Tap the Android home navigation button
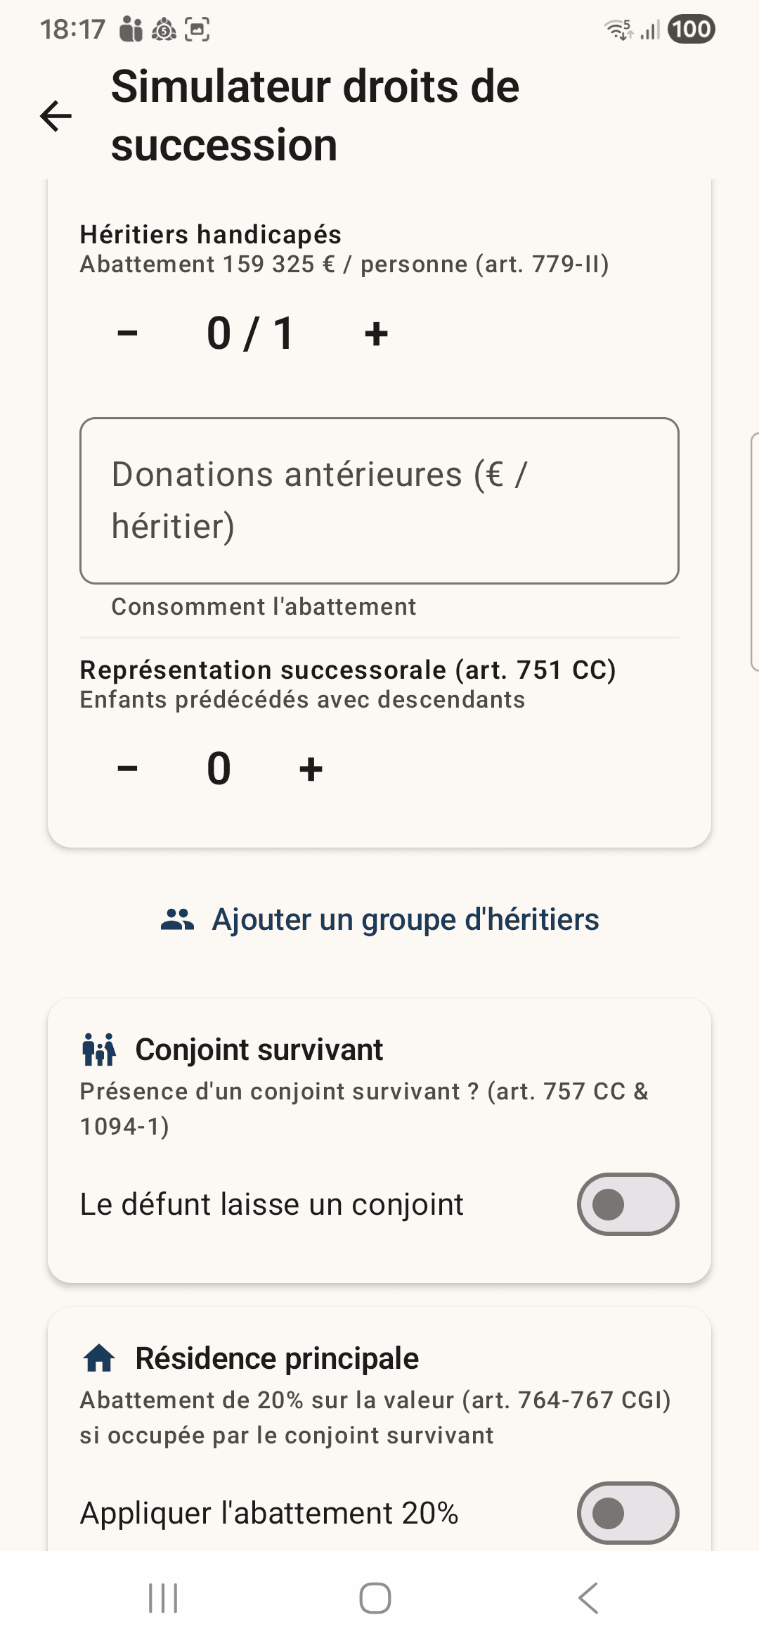Image resolution: width=759 pixels, height=1646 pixels. 375,1598
